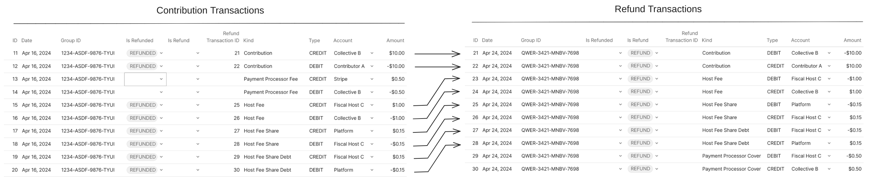Expand the Is Refund dropdown in row 12
The height and width of the screenshot is (180, 875).
click(198, 66)
